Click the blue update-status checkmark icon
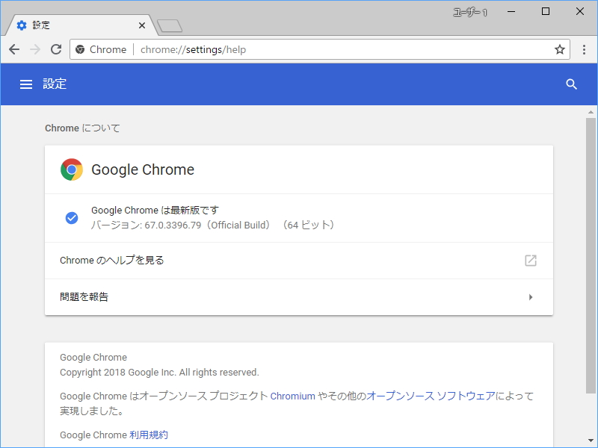The height and width of the screenshot is (448, 598). [72, 217]
